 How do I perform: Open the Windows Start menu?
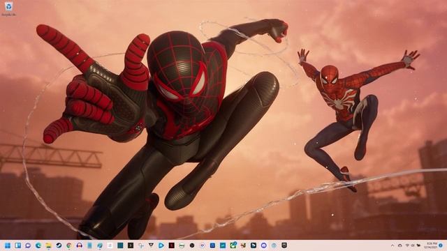[x=8, y=245]
